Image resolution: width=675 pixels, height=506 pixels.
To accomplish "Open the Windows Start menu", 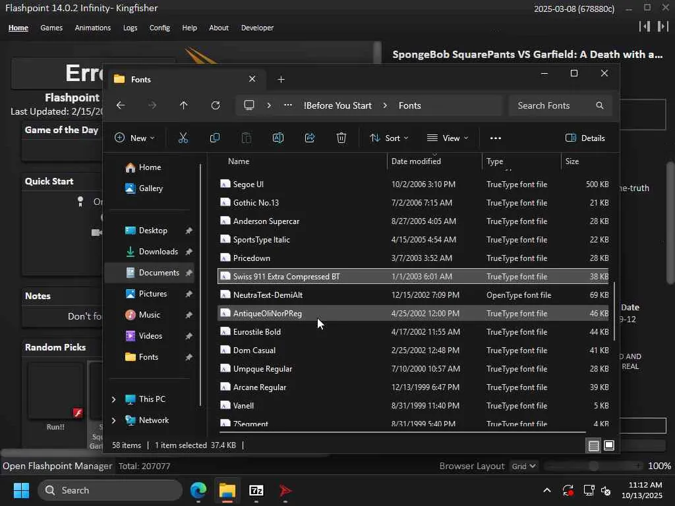I will pyautogui.click(x=21, y=490).
